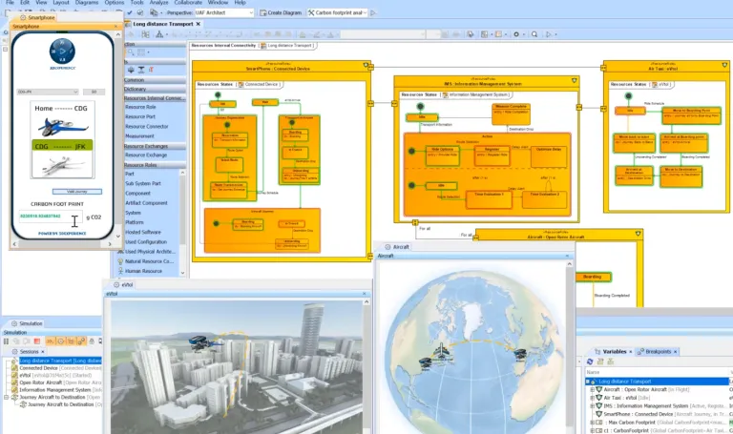Screen dimensions: 733x434
Task: Click the Aircraft globe map tab
Action: coord(397,247)
